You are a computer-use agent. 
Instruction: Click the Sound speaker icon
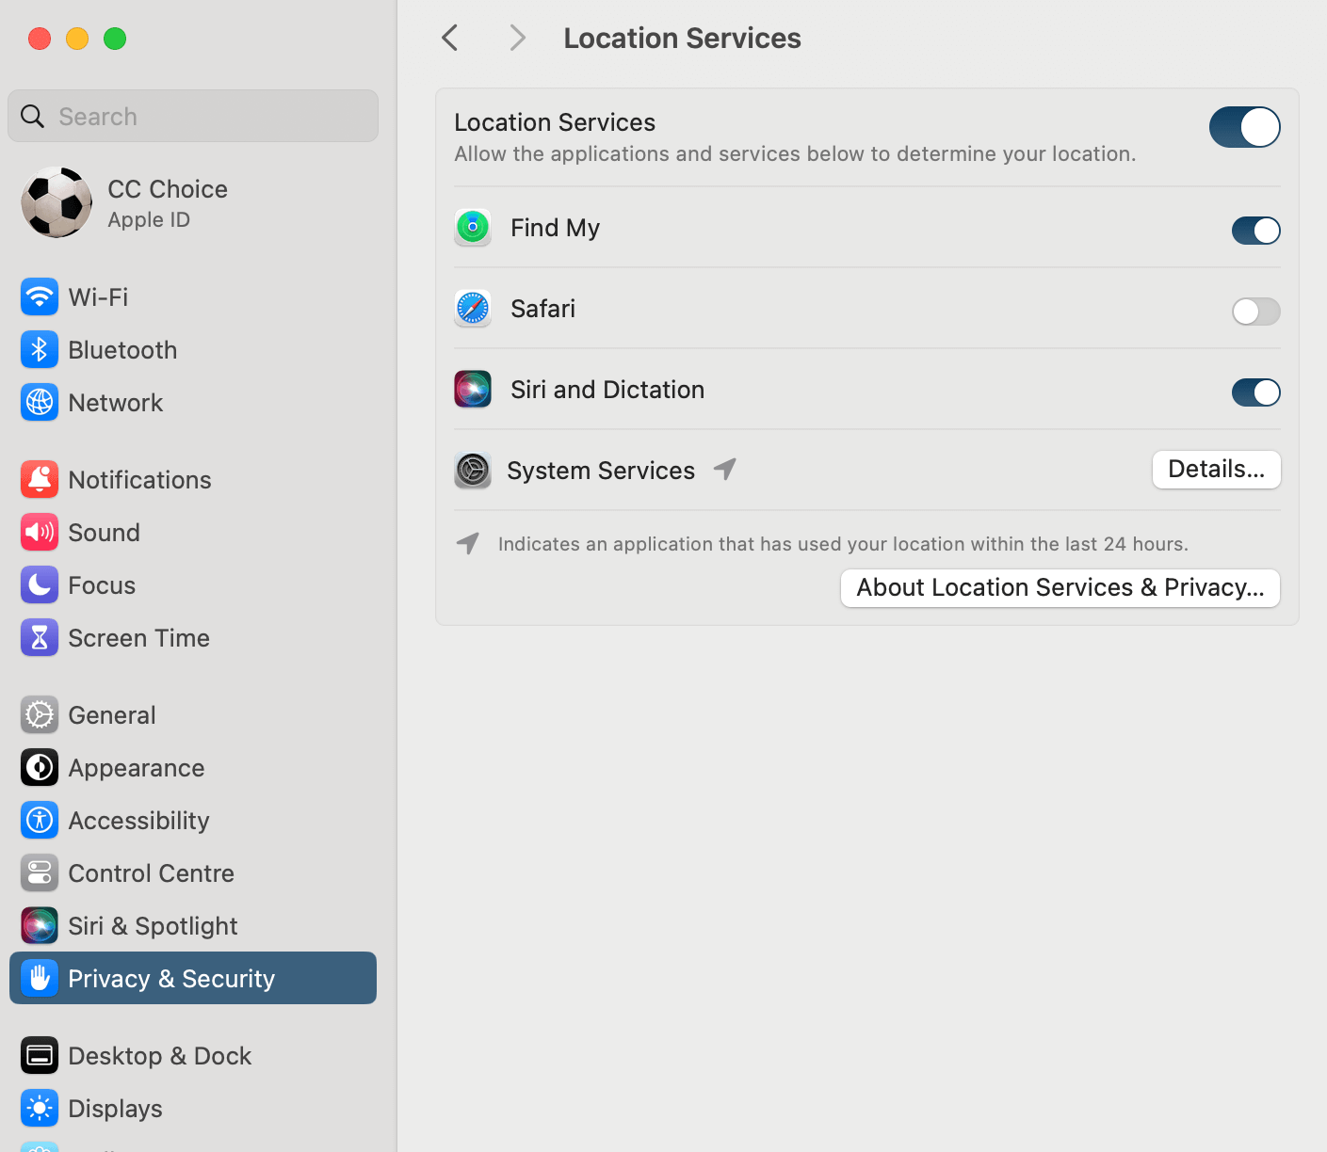point(40,533)
